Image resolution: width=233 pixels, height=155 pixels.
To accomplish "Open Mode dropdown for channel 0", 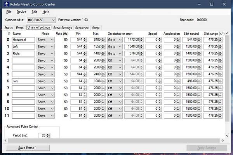I will point(45,40).
